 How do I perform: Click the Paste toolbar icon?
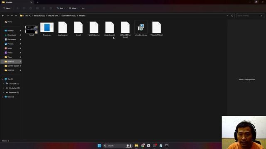(x=31, y=8)
